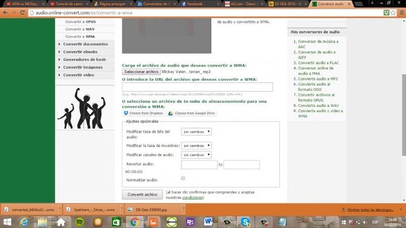Viewport: 406px width, 228px height.
Task: Open the Convertir a WAV sidebar link
Action: [80, 29]
